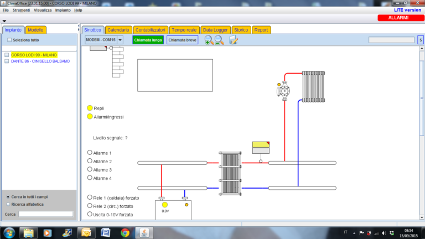The height and width of the screenshot is (239, 425).
Task: Click the plate heat exchanger symbol
Action: [230, 174]
